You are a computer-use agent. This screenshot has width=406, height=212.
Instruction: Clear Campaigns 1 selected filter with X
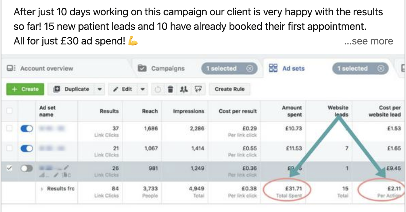pyautogui.click(x=249, y=68)
